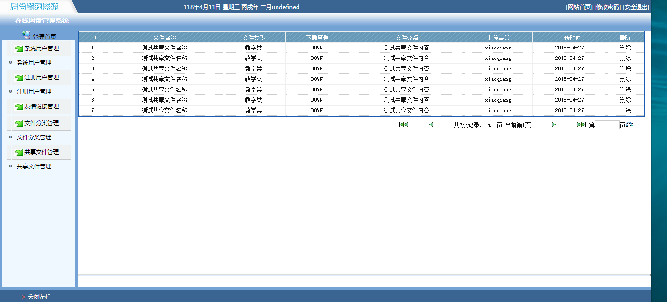667x302 pixels.
Task: Open 文件分类管理 submenu item
Action: (34, 137)
